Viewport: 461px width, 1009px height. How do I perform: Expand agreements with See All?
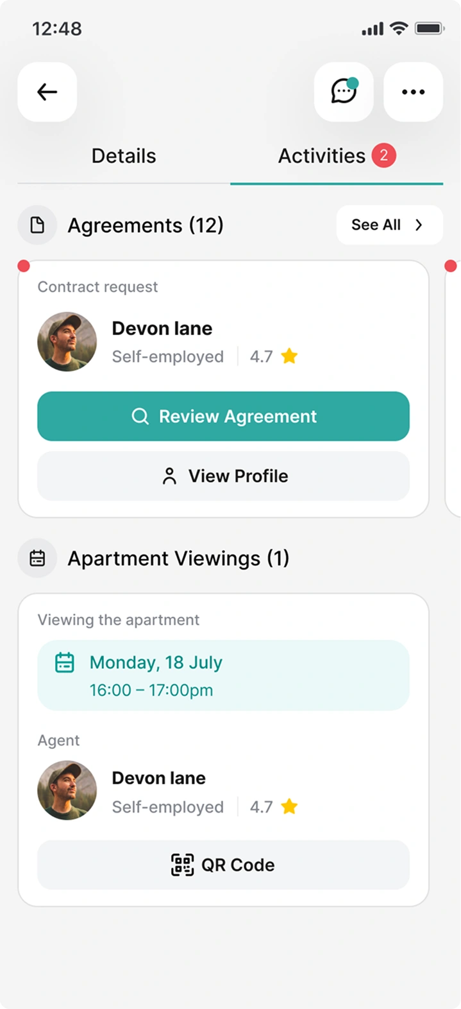(389, 225)
